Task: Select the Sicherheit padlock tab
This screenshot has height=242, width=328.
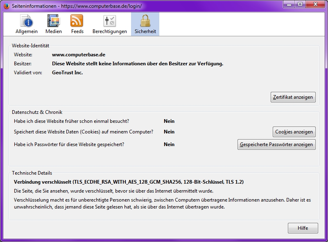Action: [145, 24]
